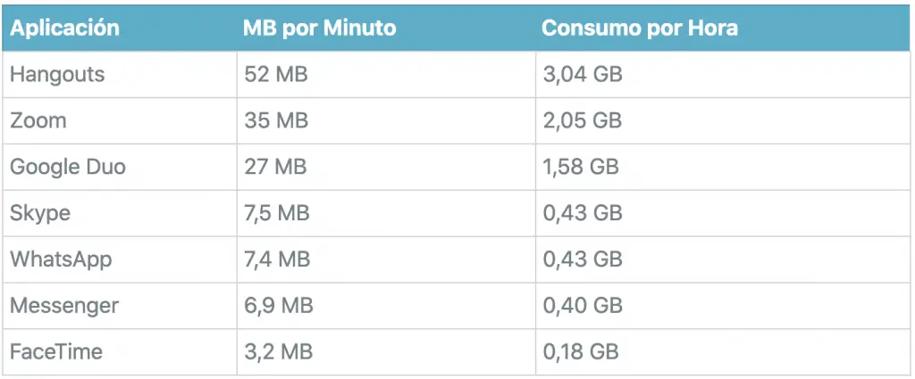Select the WhatsApp cell
Image resolution: width=915 pixels, height=379 pixels.
[61, 260]
